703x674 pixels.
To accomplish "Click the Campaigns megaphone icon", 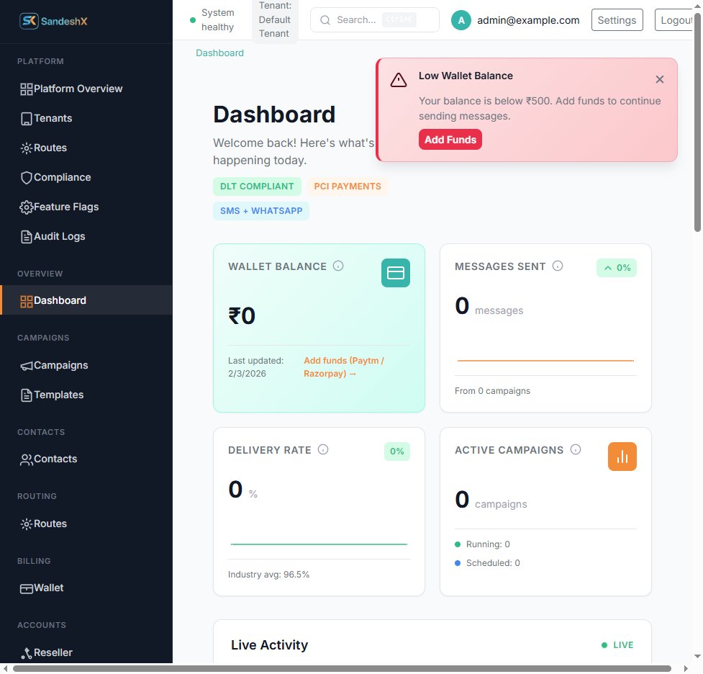I will click(27, 366).
